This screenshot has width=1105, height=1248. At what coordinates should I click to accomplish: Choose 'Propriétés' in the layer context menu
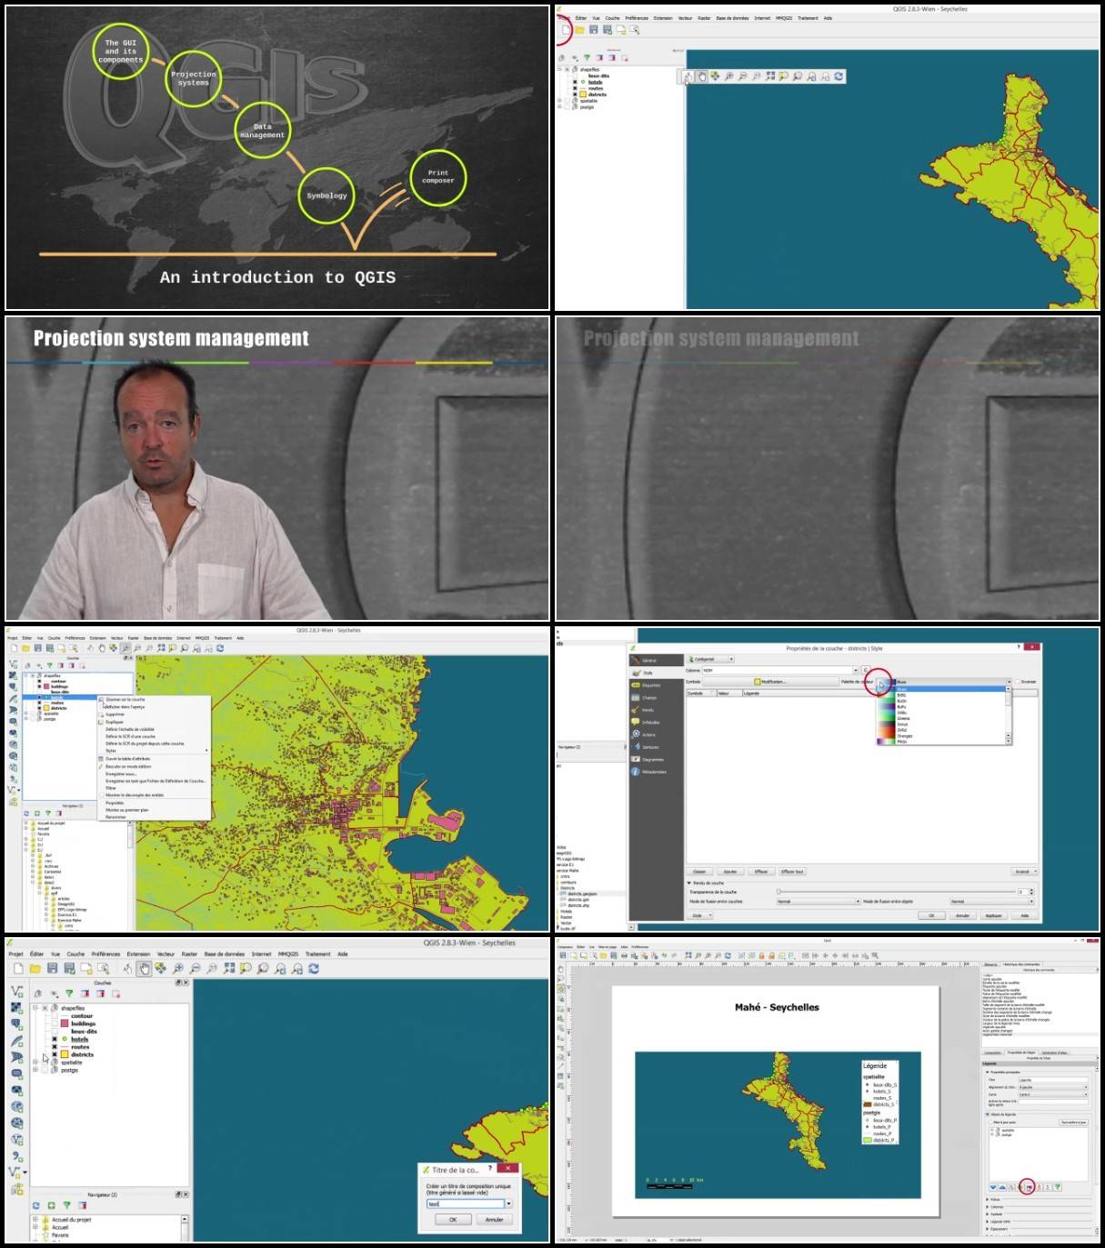115,803
